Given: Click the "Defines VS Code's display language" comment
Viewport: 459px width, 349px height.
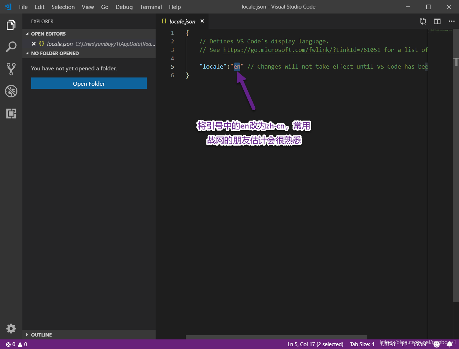Looking at the screenshot, I should [264, 41].
